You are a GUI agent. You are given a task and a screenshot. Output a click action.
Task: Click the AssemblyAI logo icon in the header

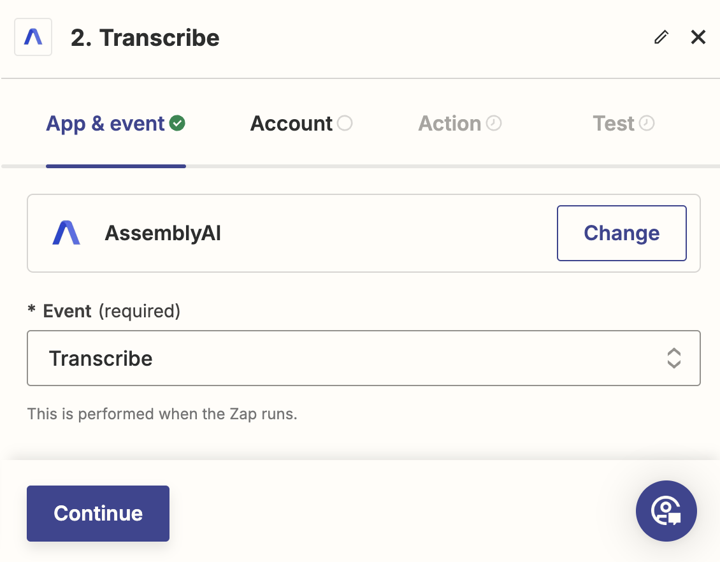pyautogui.click(x=32, y=37)
